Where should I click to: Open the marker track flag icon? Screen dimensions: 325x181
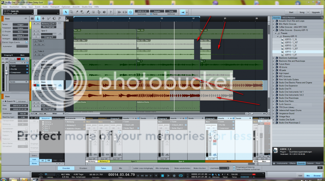click(x=60, y=19)
